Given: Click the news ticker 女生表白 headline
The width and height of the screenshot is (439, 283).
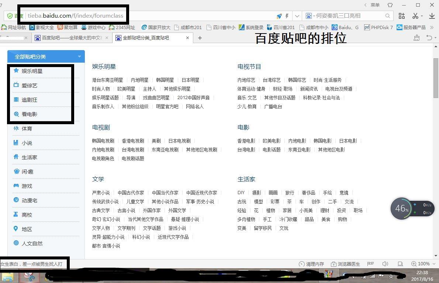Looking at the screenshot, I should click(31, 264).
